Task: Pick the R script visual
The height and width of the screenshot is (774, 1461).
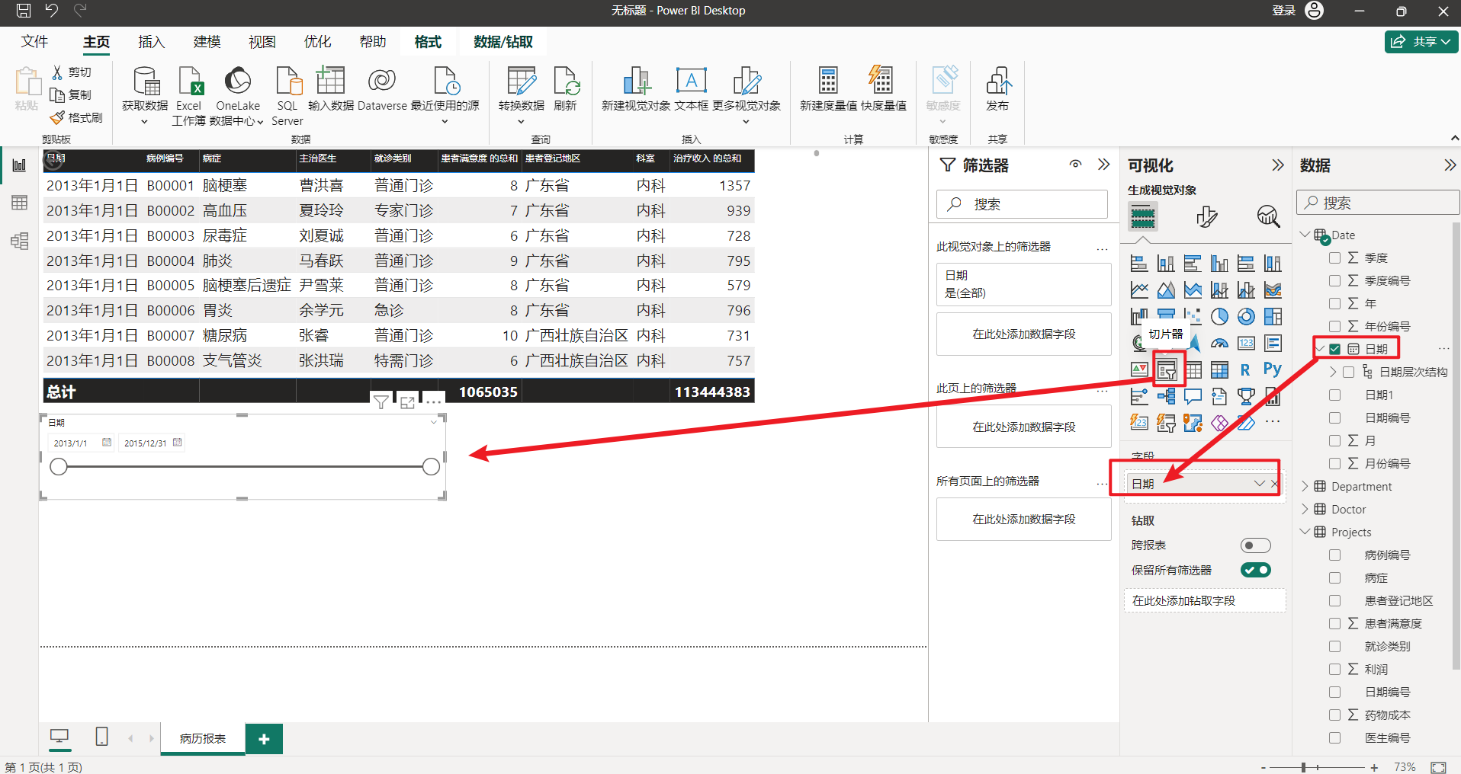Action: tap(1245, 369)
